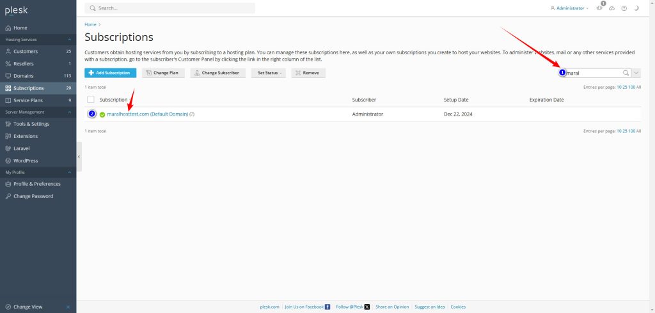
Task: Click the Change Plan button
Action: point(164,73)
